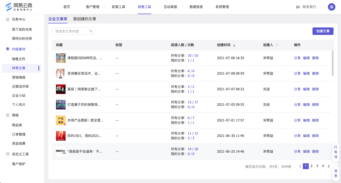Click the 联系我们 chat bubble icon
This screenshot has height=183, width=341.
tap(298, 7)
